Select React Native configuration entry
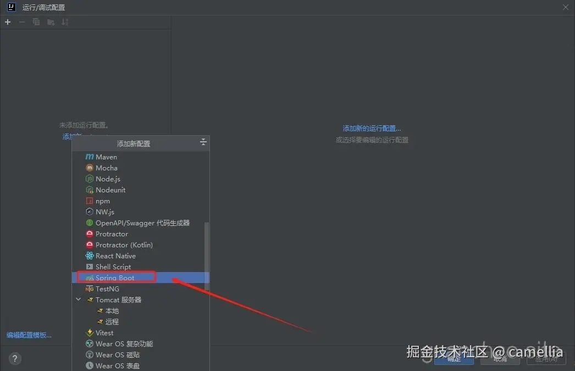The width and height of the screenshot is (575, 371). (x=140, y=256)
